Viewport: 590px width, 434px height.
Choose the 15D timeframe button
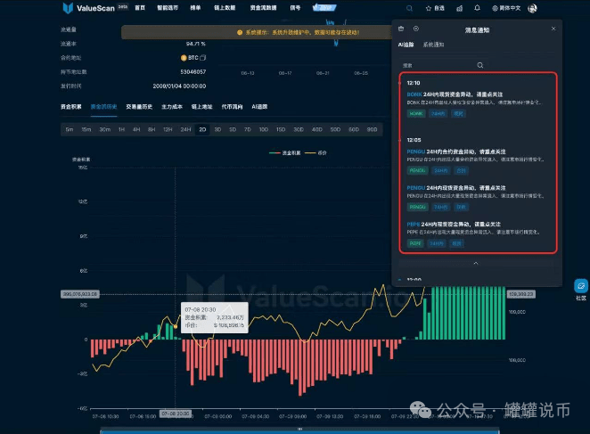coord(281,129)
